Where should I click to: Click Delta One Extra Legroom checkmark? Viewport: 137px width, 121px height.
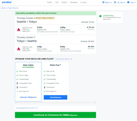click(45, 91)
